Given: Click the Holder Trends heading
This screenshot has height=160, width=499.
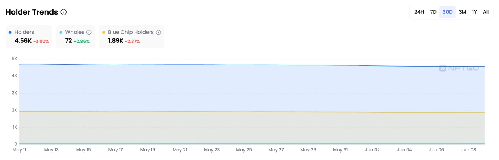Looking at the screenshot, I should [32, 12].
